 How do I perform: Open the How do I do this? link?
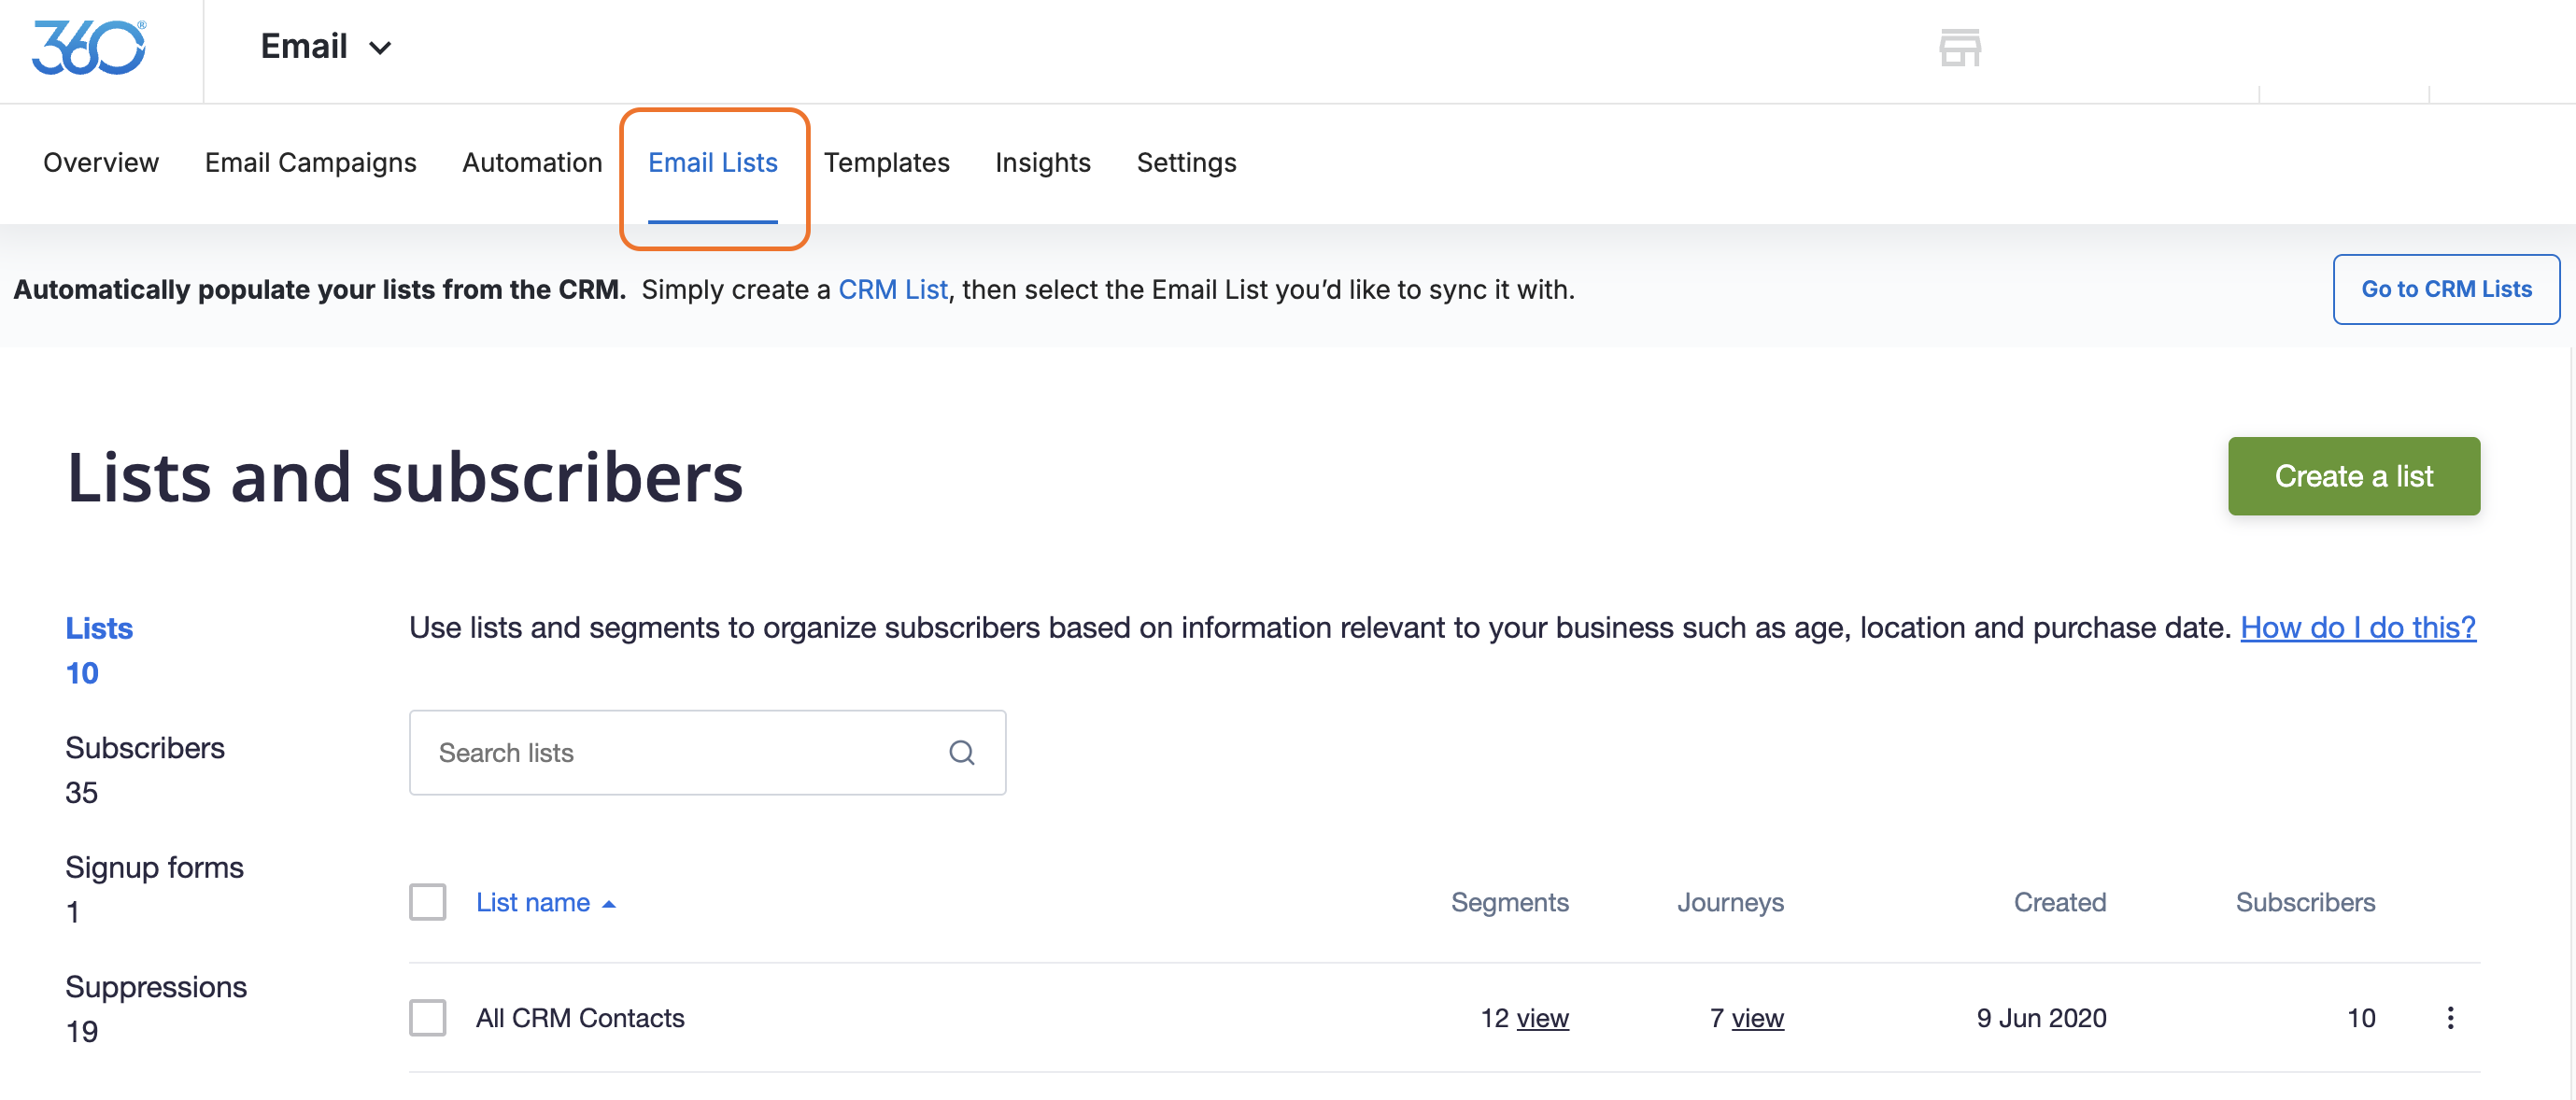point(2357,627)
